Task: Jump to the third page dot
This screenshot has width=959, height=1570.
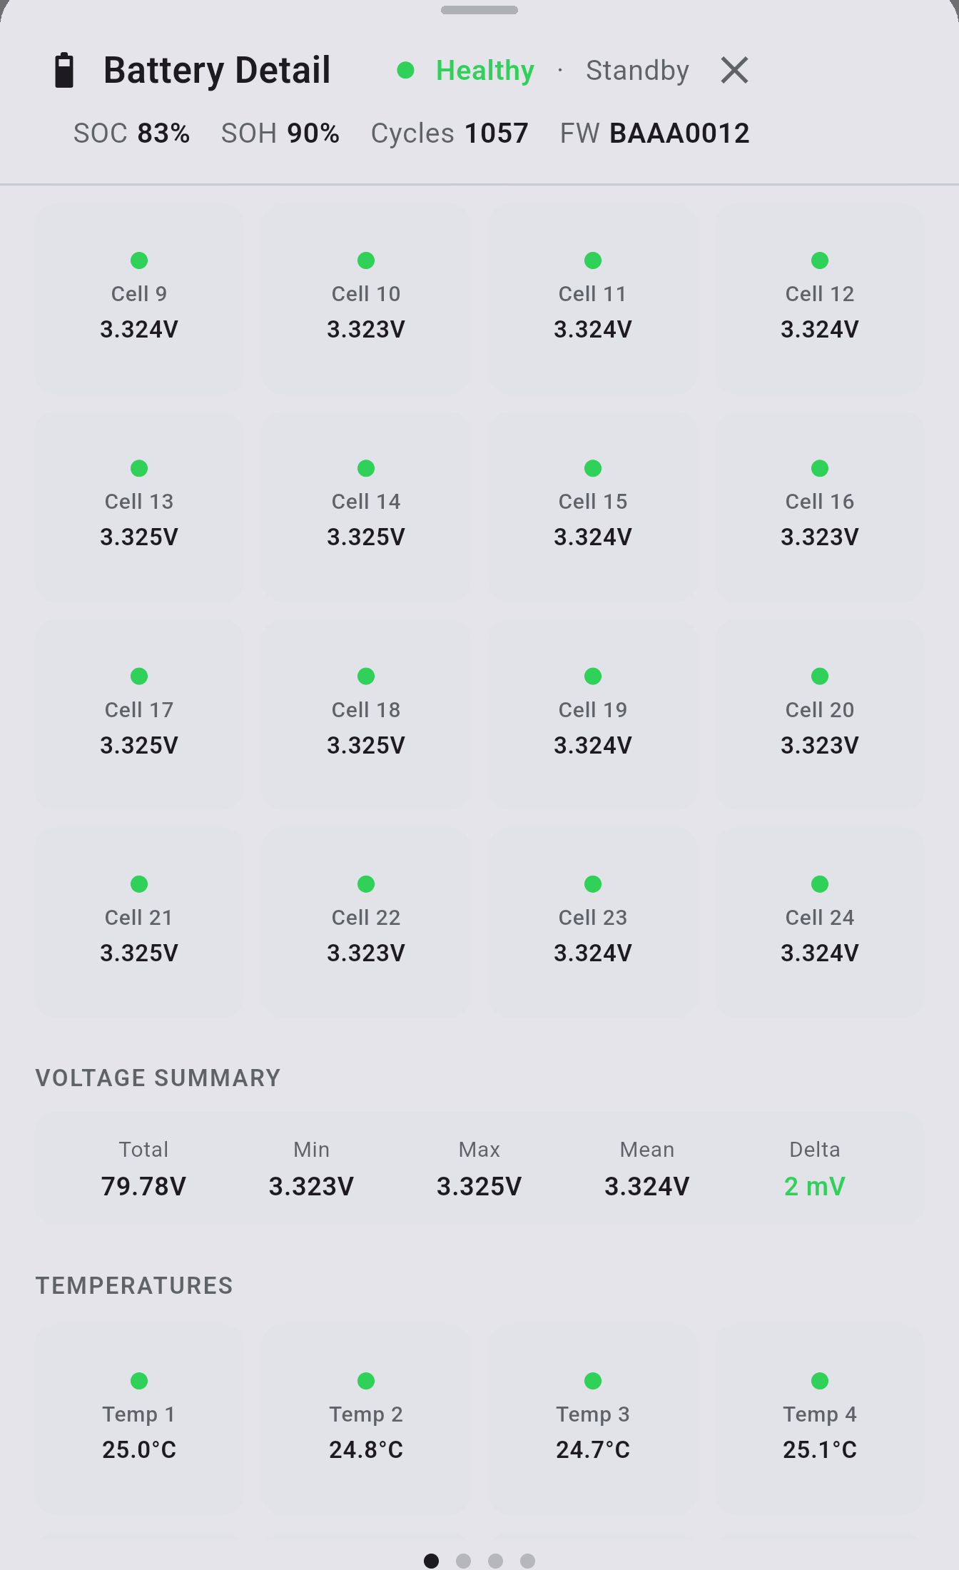Action: [496, 1561]
